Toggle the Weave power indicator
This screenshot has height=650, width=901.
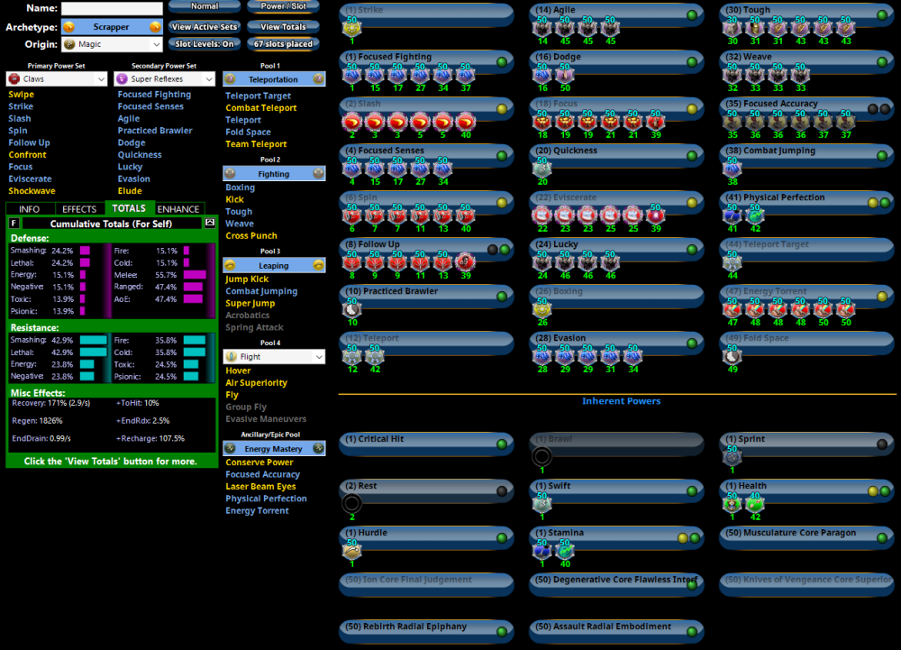tap(881, 62)
